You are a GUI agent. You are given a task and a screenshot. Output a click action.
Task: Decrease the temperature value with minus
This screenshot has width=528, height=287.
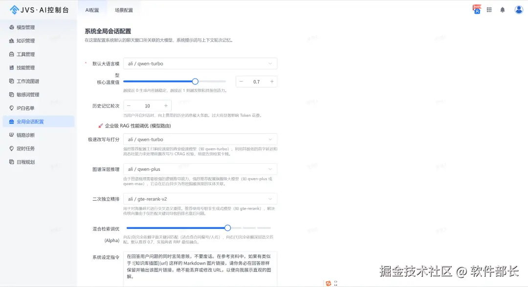241,82
